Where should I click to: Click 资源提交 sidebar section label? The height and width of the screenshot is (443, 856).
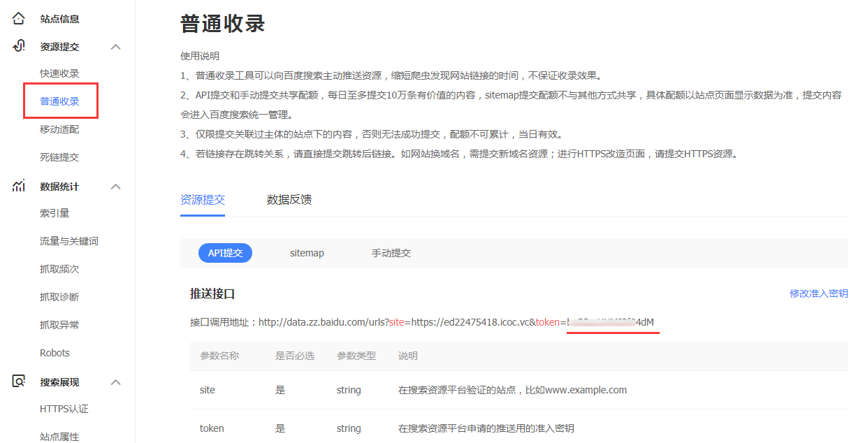[59, 47]
